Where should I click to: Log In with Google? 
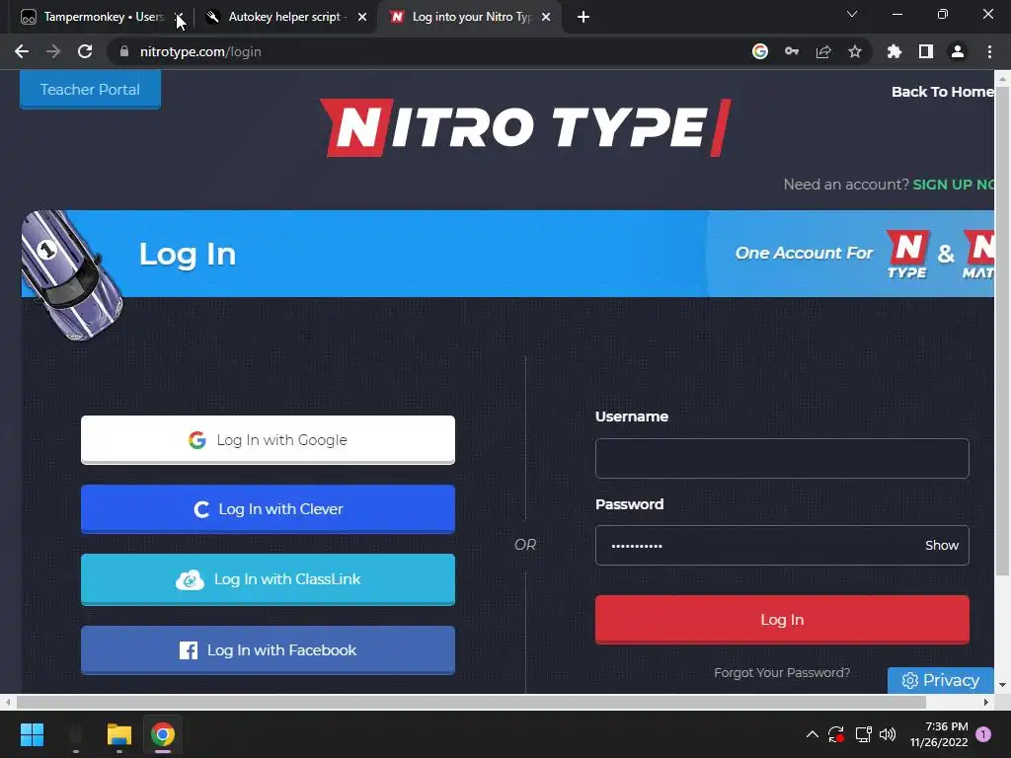(x=268, y=439)
